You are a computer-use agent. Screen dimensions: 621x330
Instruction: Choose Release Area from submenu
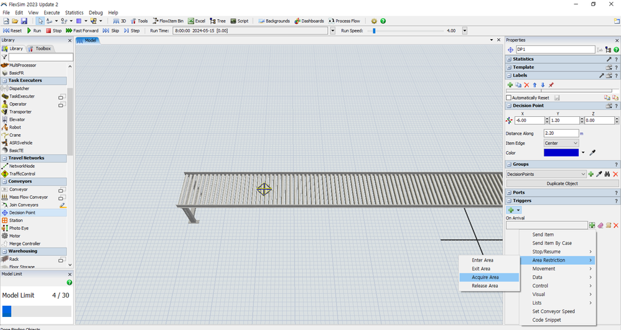pyautogui.click(x=489, y=286)
